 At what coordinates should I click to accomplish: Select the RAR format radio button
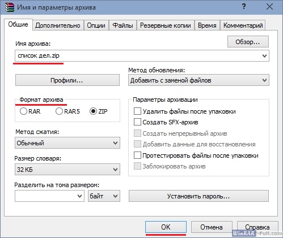coord(23,111)
